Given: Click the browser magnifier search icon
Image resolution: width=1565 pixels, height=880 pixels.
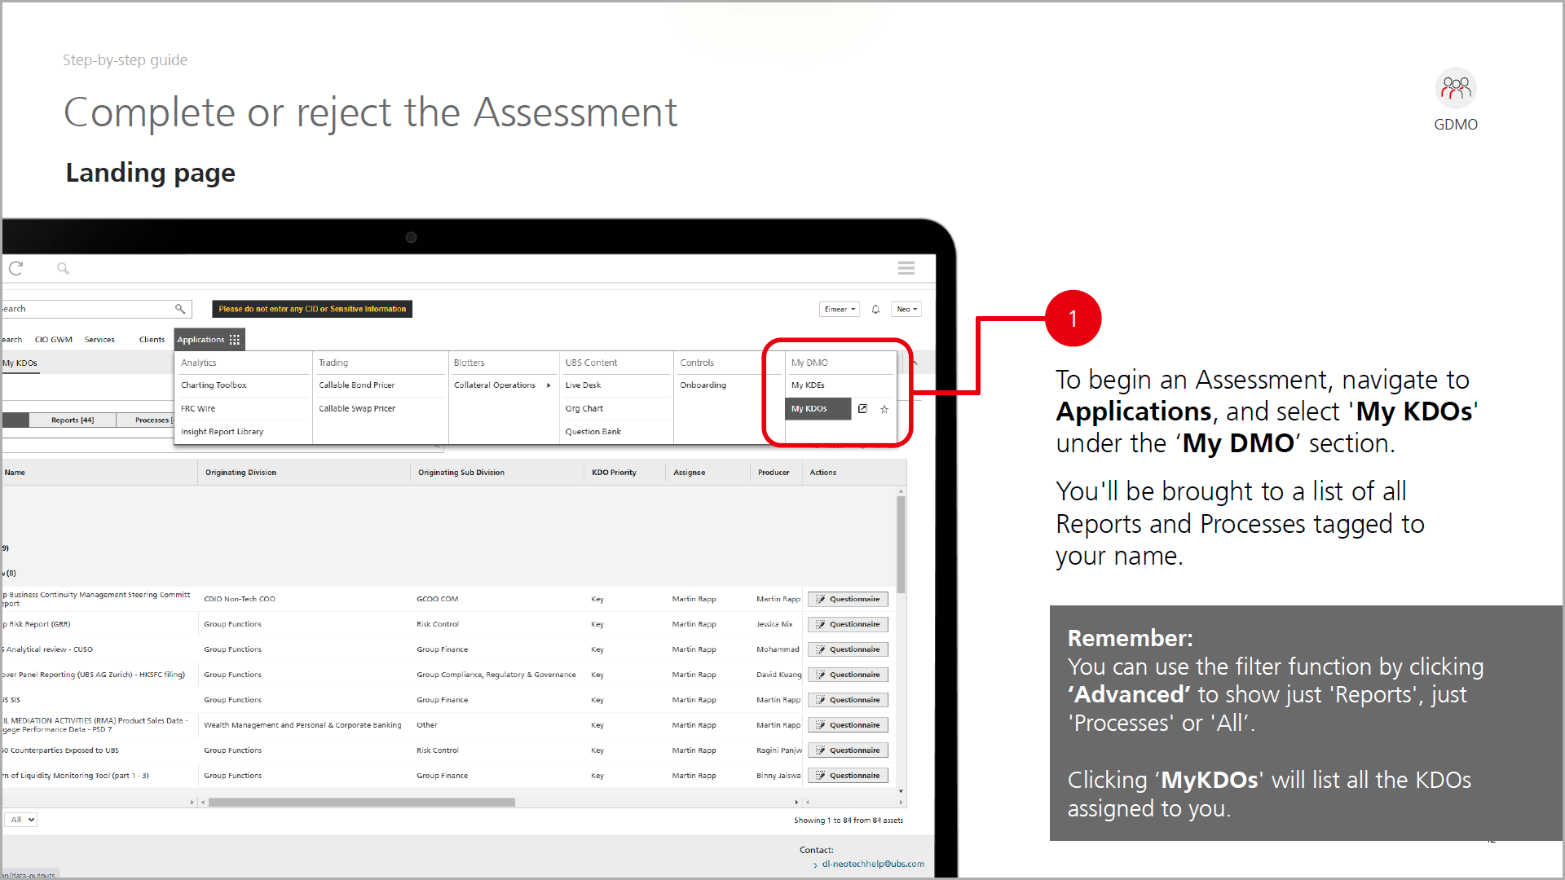Looking at the screenshot, I should pos(63,268).
